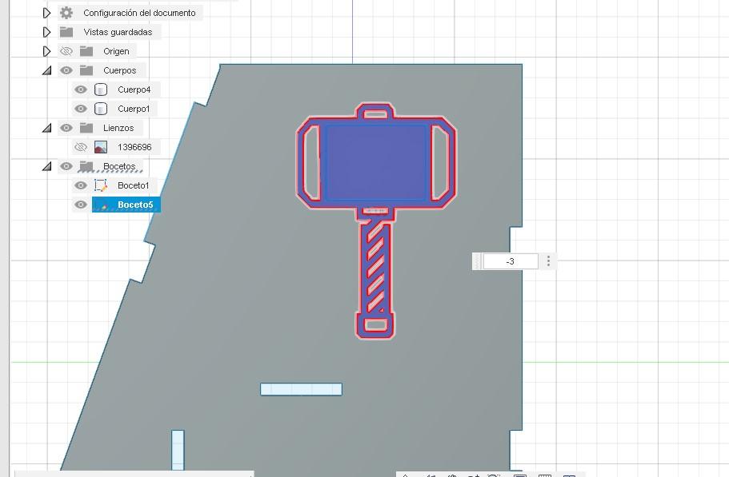The image size is (729, 477).
Task: Collapse the Cuerpos folder
Action: [46, 70]
